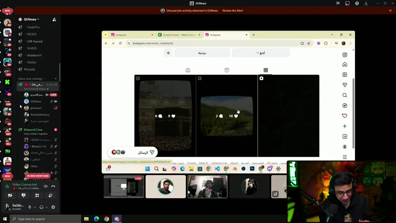
Task: Disconnect from voice with the hang-up icon
Action: [x=53, y=186]
